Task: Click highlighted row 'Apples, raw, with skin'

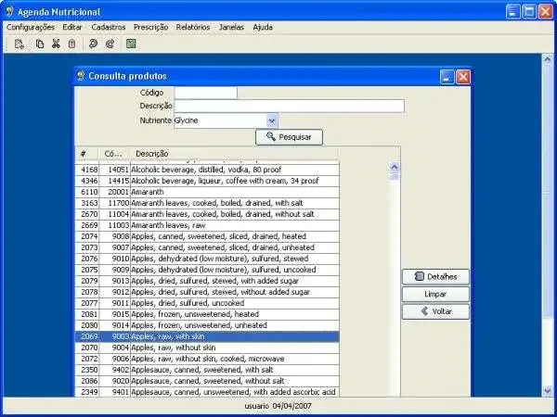Action: point(207,336)
